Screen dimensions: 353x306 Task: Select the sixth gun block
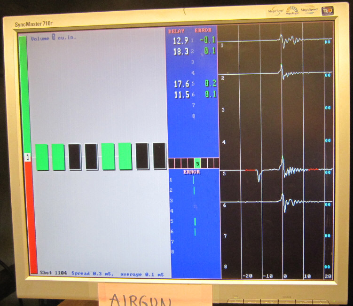(x=125, y=157)
